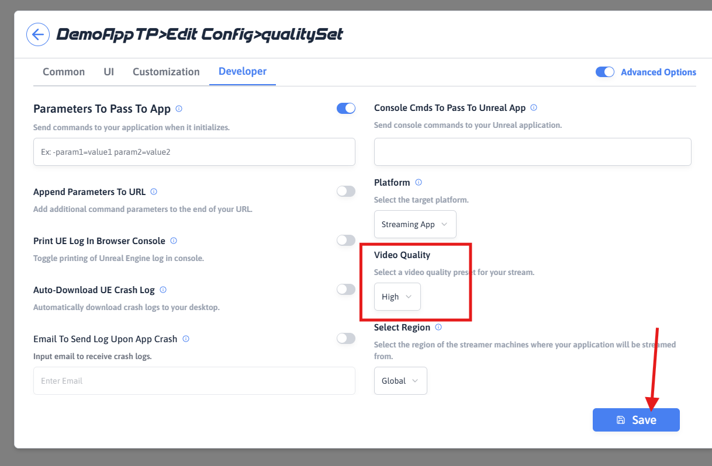Click the back arrow circle icon
The height and width of the screenshot is (466, 712).
pos(37,34)
